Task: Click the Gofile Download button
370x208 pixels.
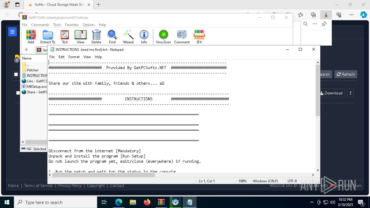Action: click(331, 93)
